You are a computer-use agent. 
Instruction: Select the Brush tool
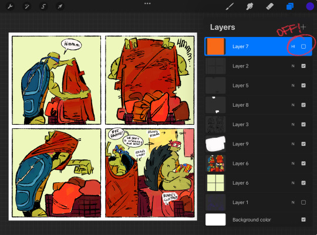click(x=230, y=6)
